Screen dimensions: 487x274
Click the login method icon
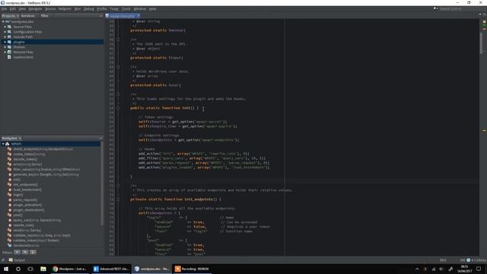pyautogui.click(x=9, y=195)
